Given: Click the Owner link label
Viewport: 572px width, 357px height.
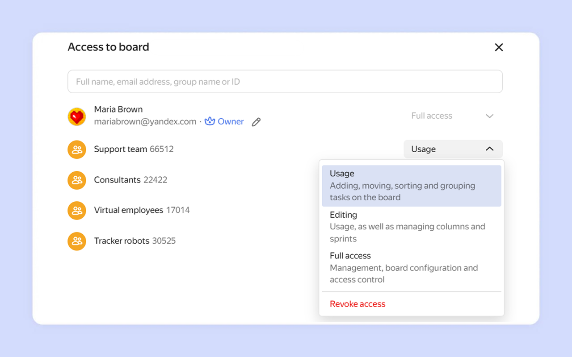Looking at the screenshot, I should pyautogui.click(x=231, y=121).
